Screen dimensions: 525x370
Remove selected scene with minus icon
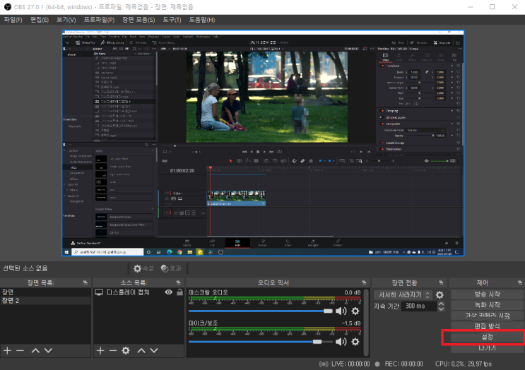click(20, 350)
